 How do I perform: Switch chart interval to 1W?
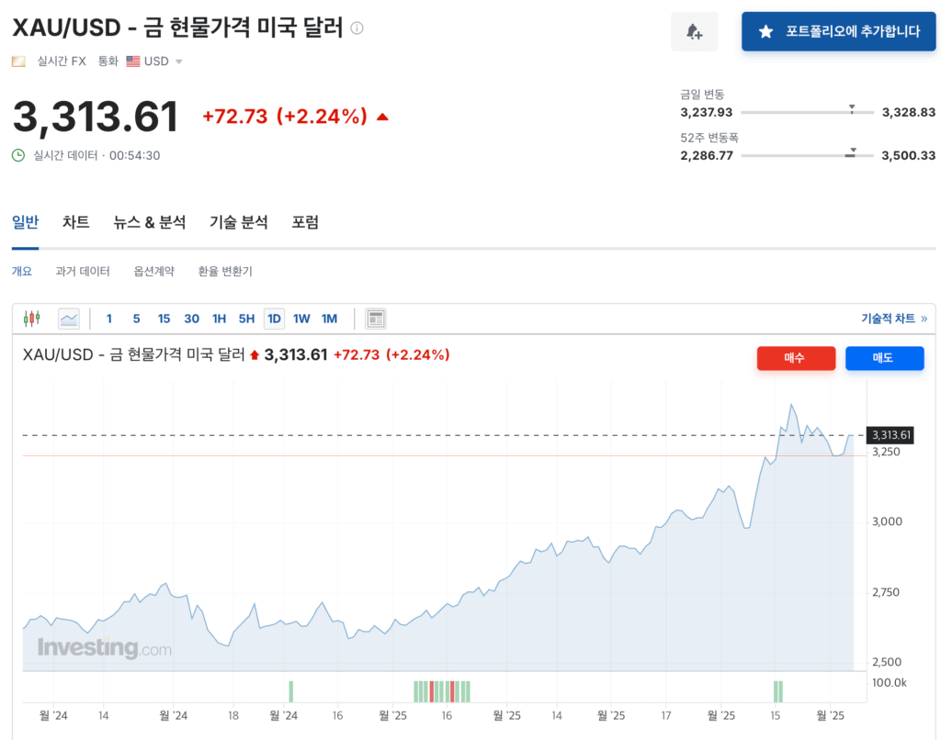pyautogui.click(x=301, y=319)
